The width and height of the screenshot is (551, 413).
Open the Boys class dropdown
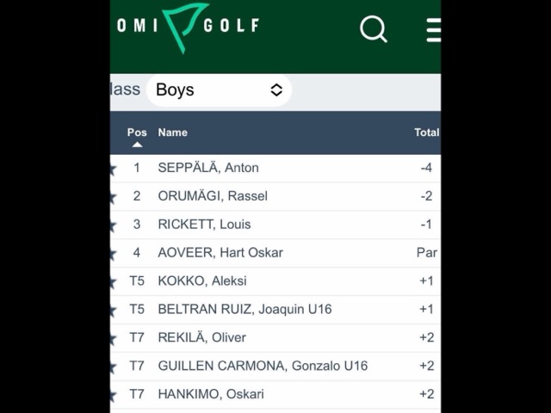tap(219, 89)
